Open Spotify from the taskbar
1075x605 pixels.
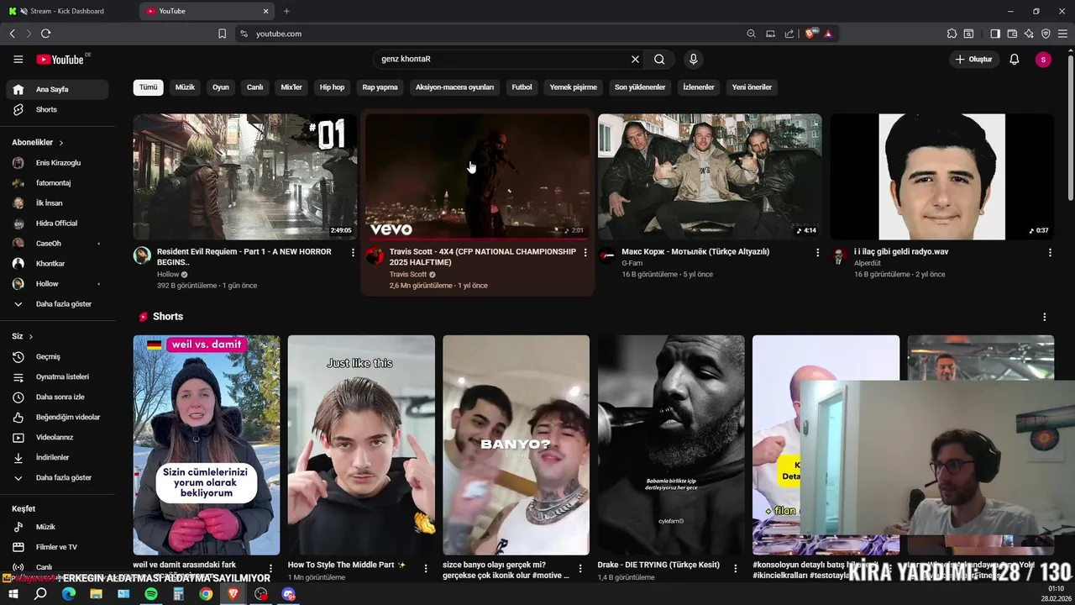click(151, 594)
